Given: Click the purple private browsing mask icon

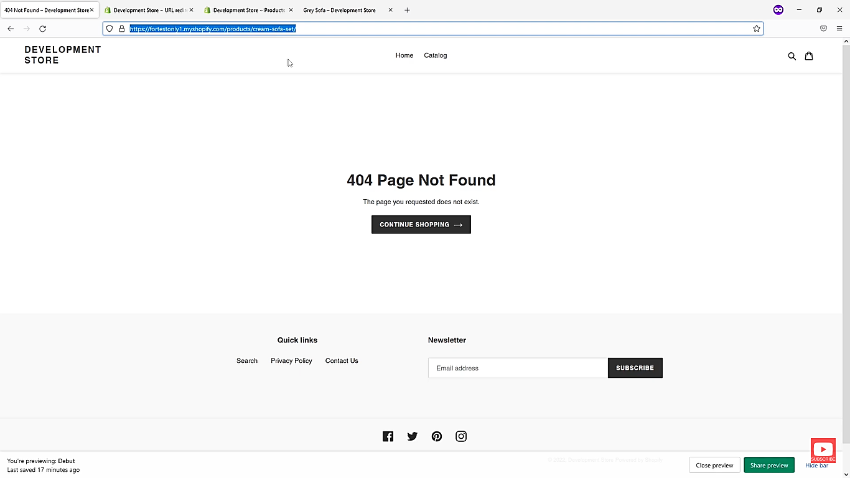Looking at the screenshot, I should click(778, 10).
